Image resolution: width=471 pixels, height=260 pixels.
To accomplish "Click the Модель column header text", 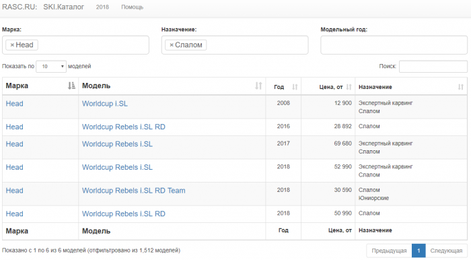I will click(96, 86).
